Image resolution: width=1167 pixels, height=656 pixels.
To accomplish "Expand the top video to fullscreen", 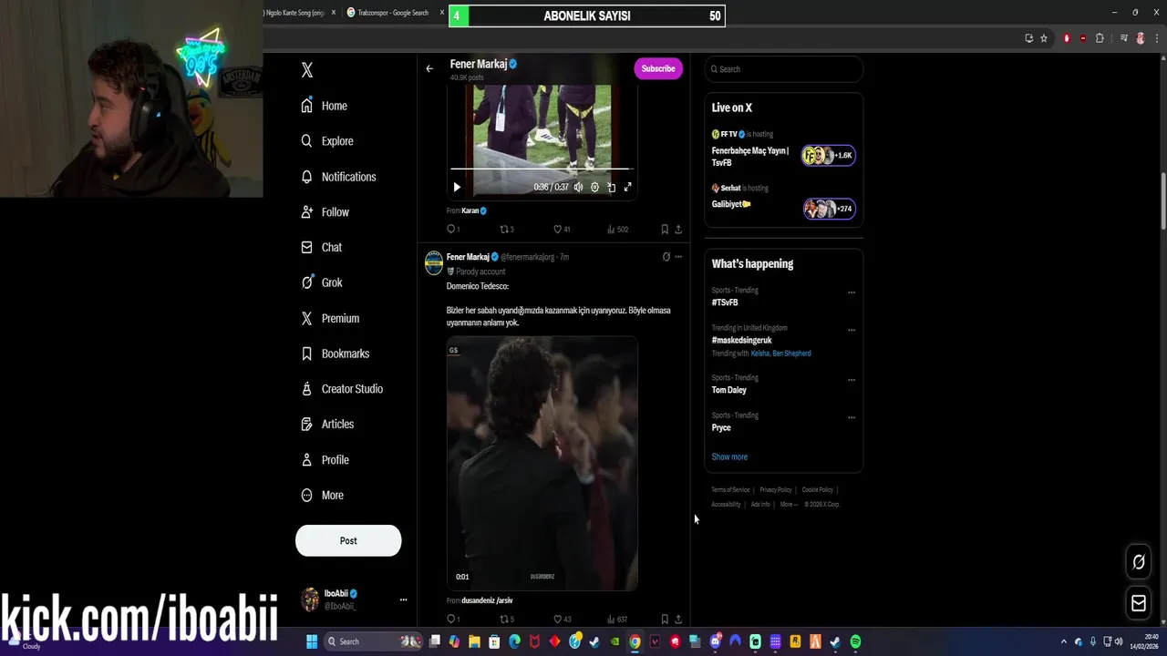I will pos(627,187).
